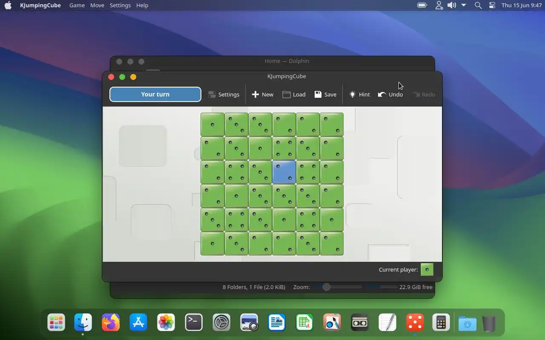Open Spotlight search in menu bar

478,5
